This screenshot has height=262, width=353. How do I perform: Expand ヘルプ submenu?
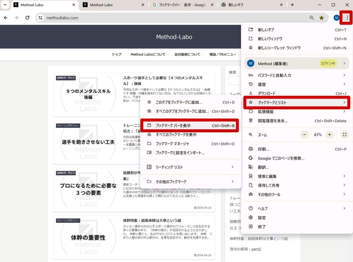pyautogui.click(x=297, y=209)
